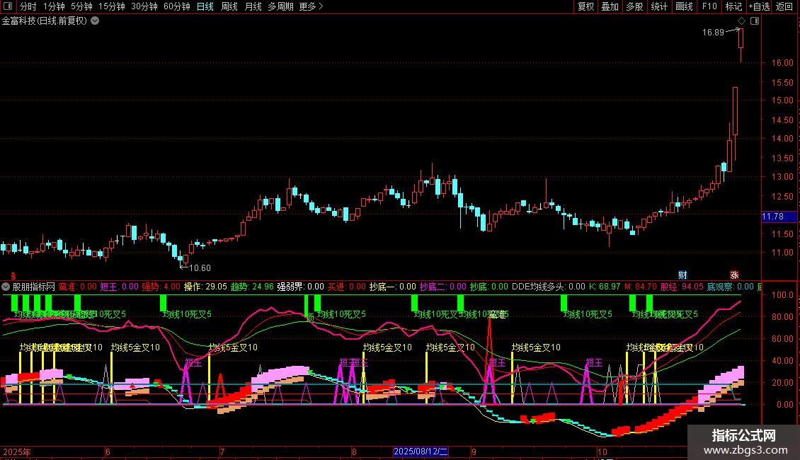The height and width of the screenshot is (460, 800).
Task: Open the dropdown circle beside 金富科技 title
Action: 95,21
